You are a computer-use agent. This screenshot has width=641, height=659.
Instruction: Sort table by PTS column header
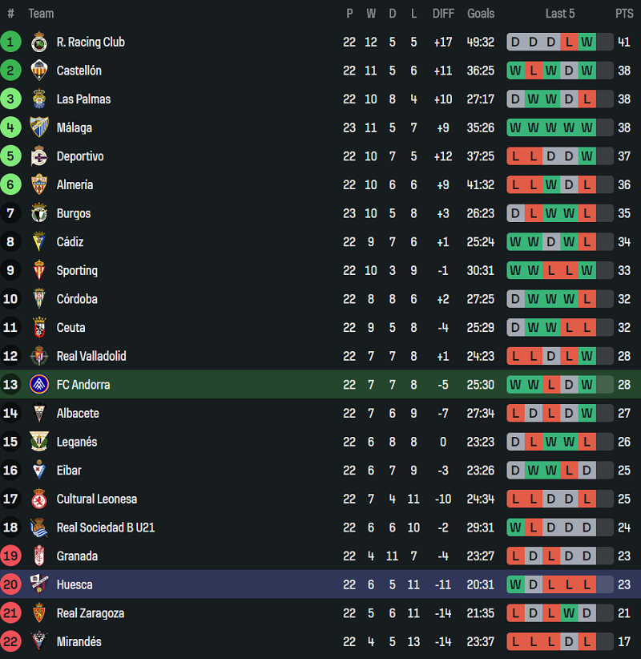click(624, 14)
